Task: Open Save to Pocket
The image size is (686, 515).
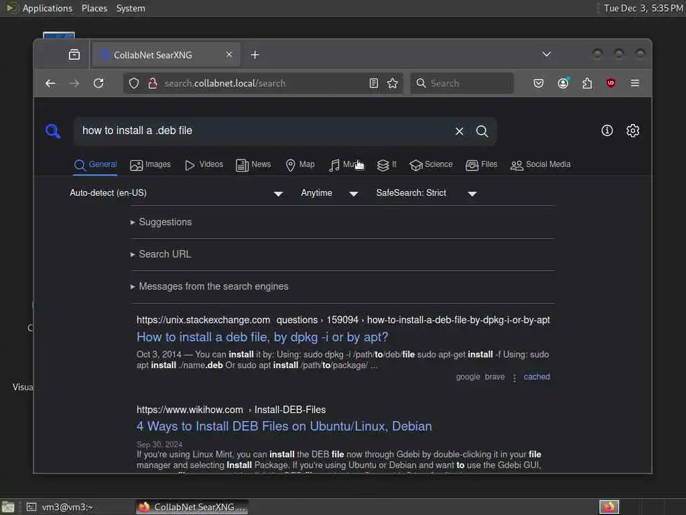Action: [539, 83]
